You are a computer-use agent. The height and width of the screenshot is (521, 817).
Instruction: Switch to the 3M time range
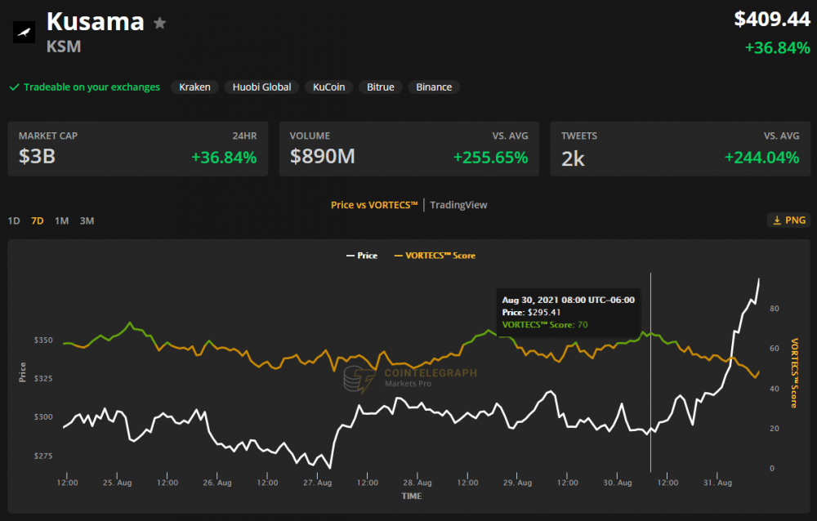tap(87, 221)
